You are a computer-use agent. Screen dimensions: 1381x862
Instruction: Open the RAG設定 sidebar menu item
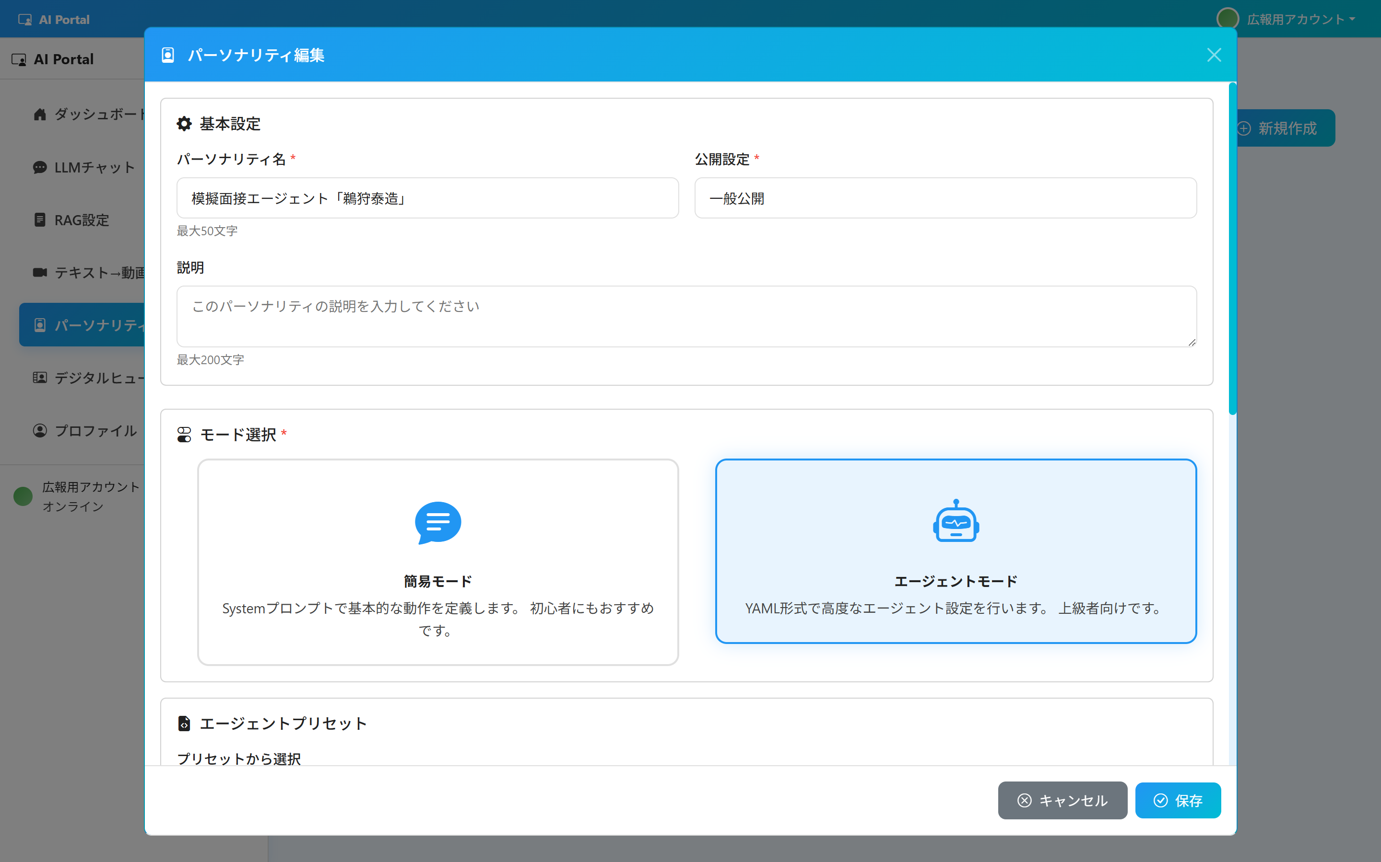coord(81,220)
